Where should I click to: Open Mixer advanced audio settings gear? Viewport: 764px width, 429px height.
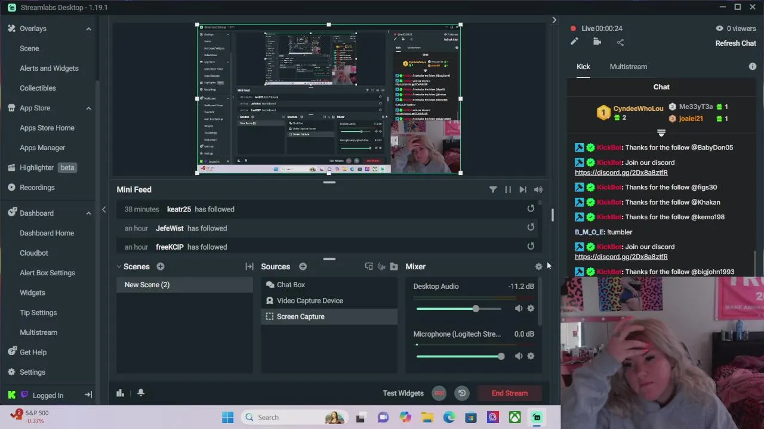point(538,266)
